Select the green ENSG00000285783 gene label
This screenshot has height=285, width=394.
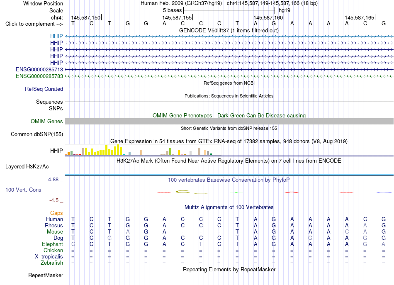coord(39,76)
